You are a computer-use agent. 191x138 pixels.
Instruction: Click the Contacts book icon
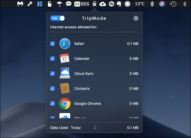65,88
